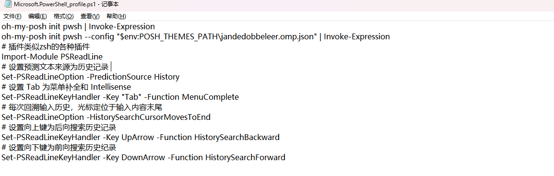The height and width of the screenshot is (176, 554).
Task: Open the 编辑(E) menu
Action: tap(37, 16)
